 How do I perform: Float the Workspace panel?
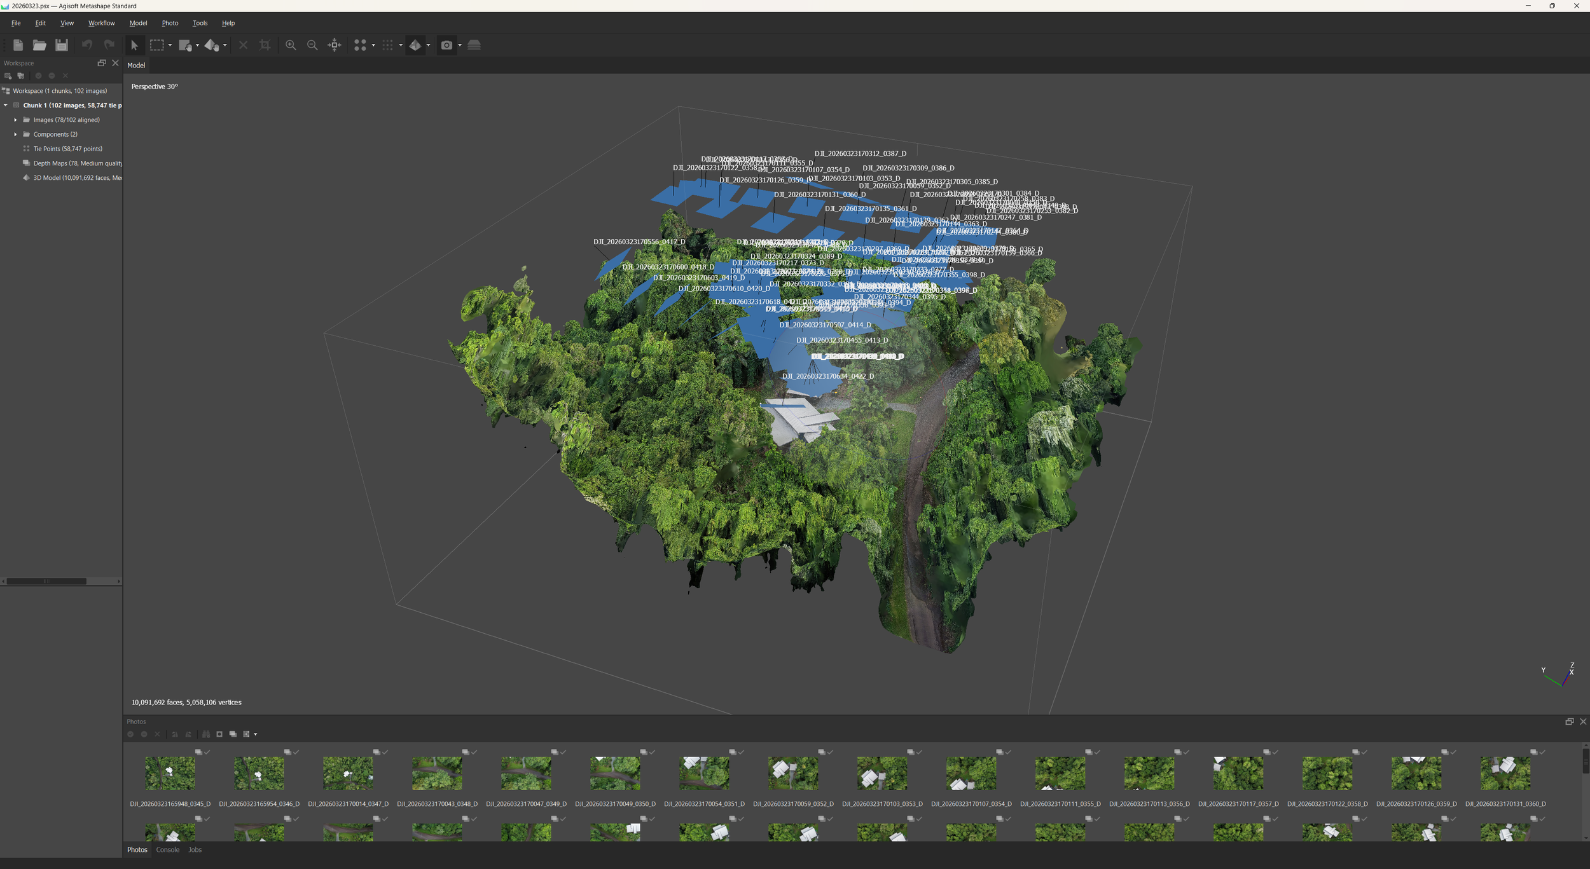click(102, 63)
